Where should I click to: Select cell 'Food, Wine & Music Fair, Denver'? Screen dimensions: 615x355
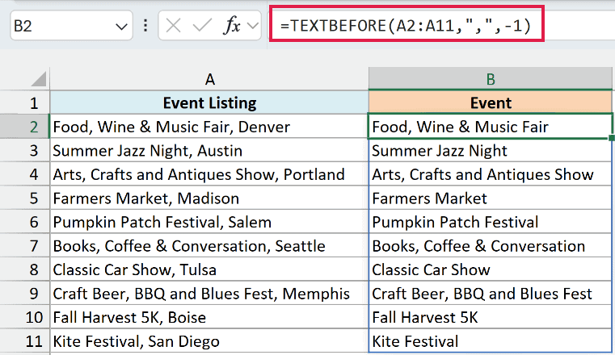(x=209, y=127)
